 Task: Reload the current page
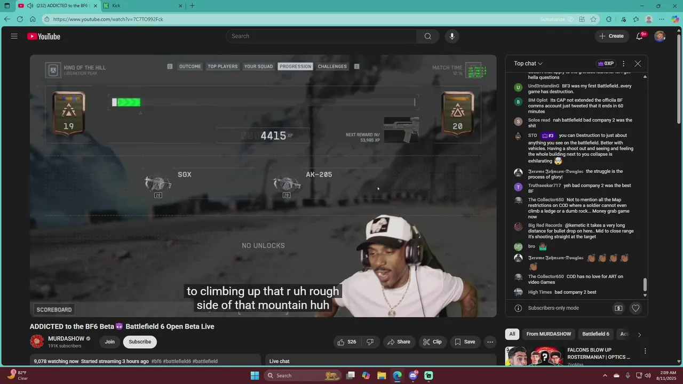[x=20, y=19]
